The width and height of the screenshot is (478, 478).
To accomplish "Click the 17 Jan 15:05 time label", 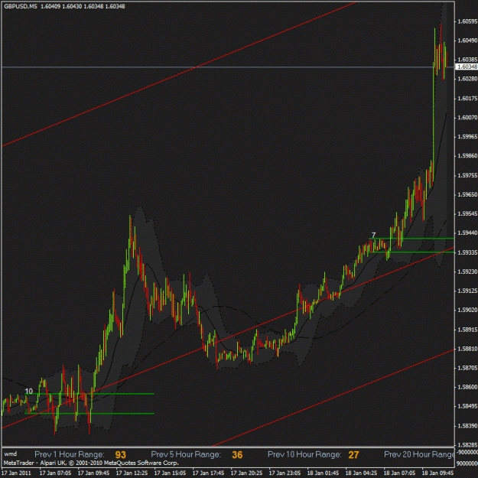I will tap(170, 473).
